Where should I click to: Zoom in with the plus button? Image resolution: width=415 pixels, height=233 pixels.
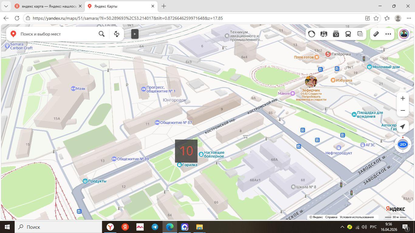(x=403, y=98)
